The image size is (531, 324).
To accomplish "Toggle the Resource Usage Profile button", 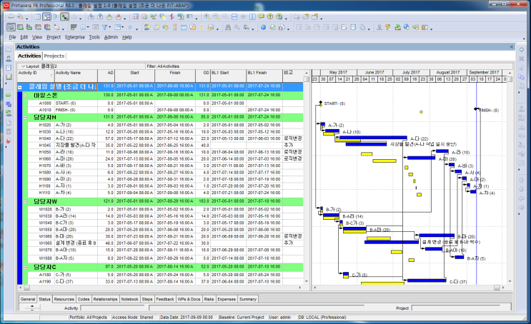I will pyautogui.click(x=47, y=27).
